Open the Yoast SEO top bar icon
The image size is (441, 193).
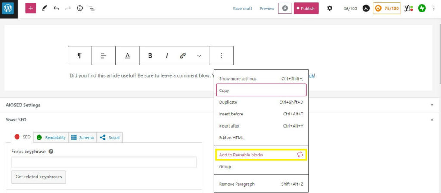point(407,8)
